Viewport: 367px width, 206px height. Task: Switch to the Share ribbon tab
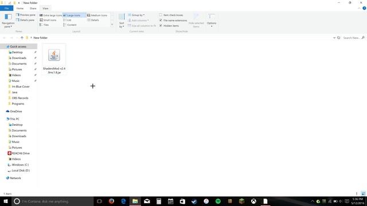click(x=33, y=8)
